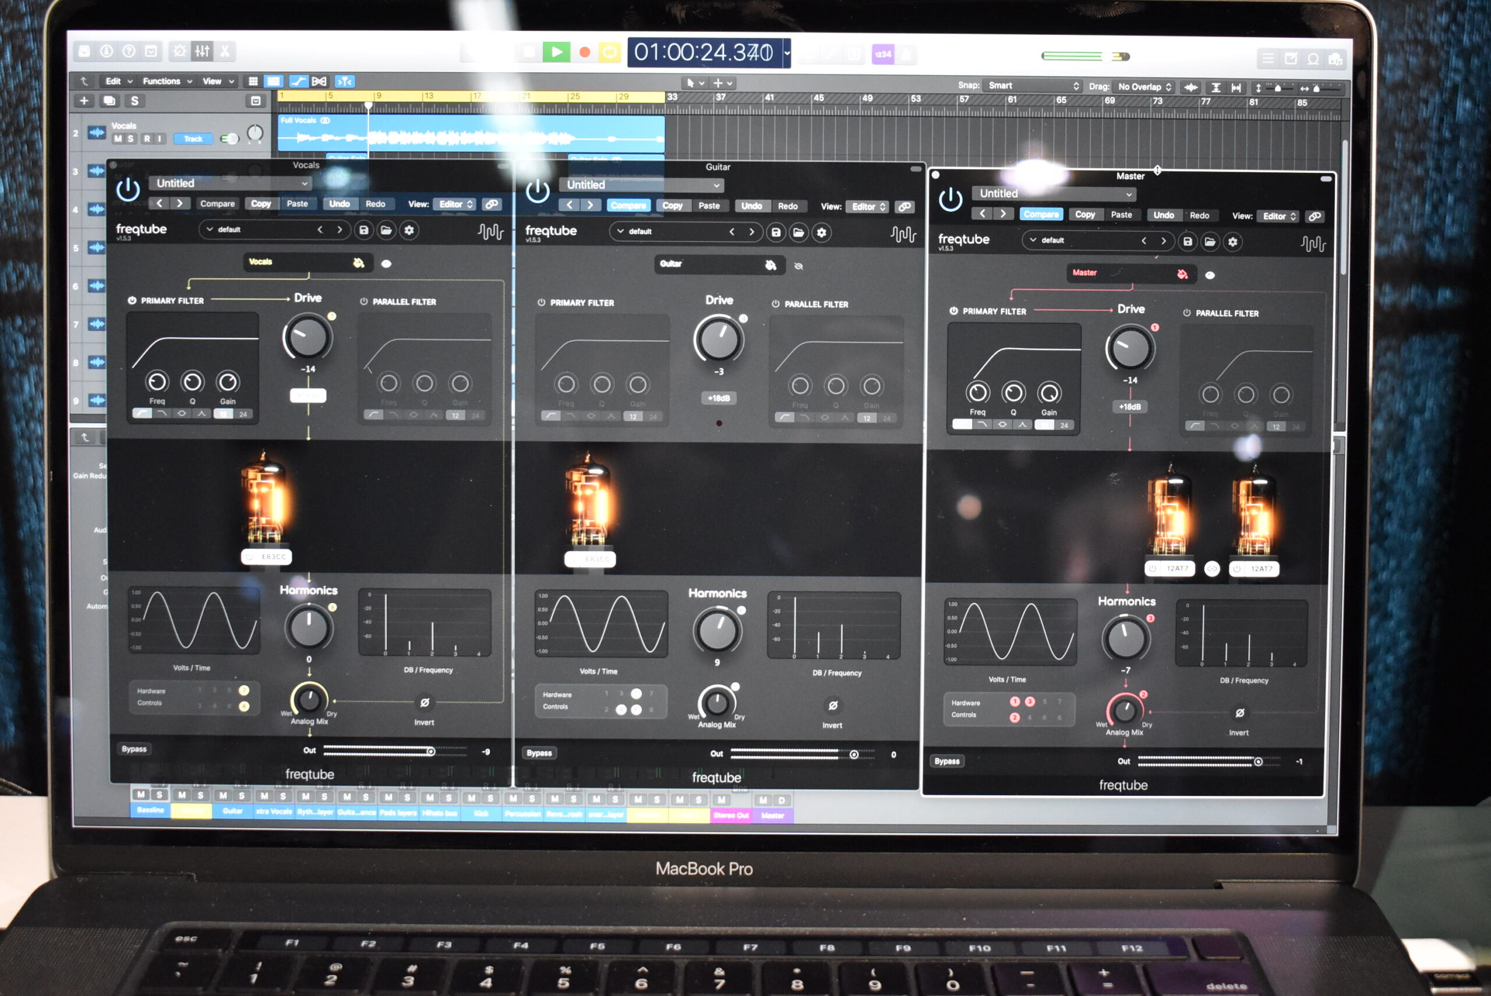Click the +18dB button in Master plugin
Screen dimensions: 1491x996
pos(1130,406)
